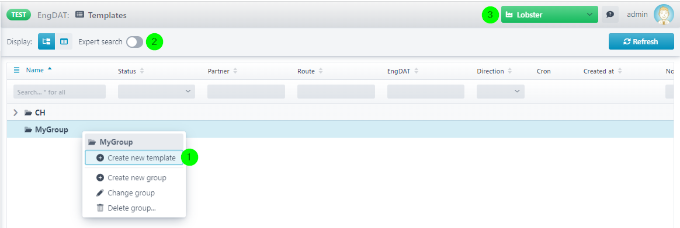Sort by Status column arrows
This screenshot has height=228, width=680.
point(142,71)
